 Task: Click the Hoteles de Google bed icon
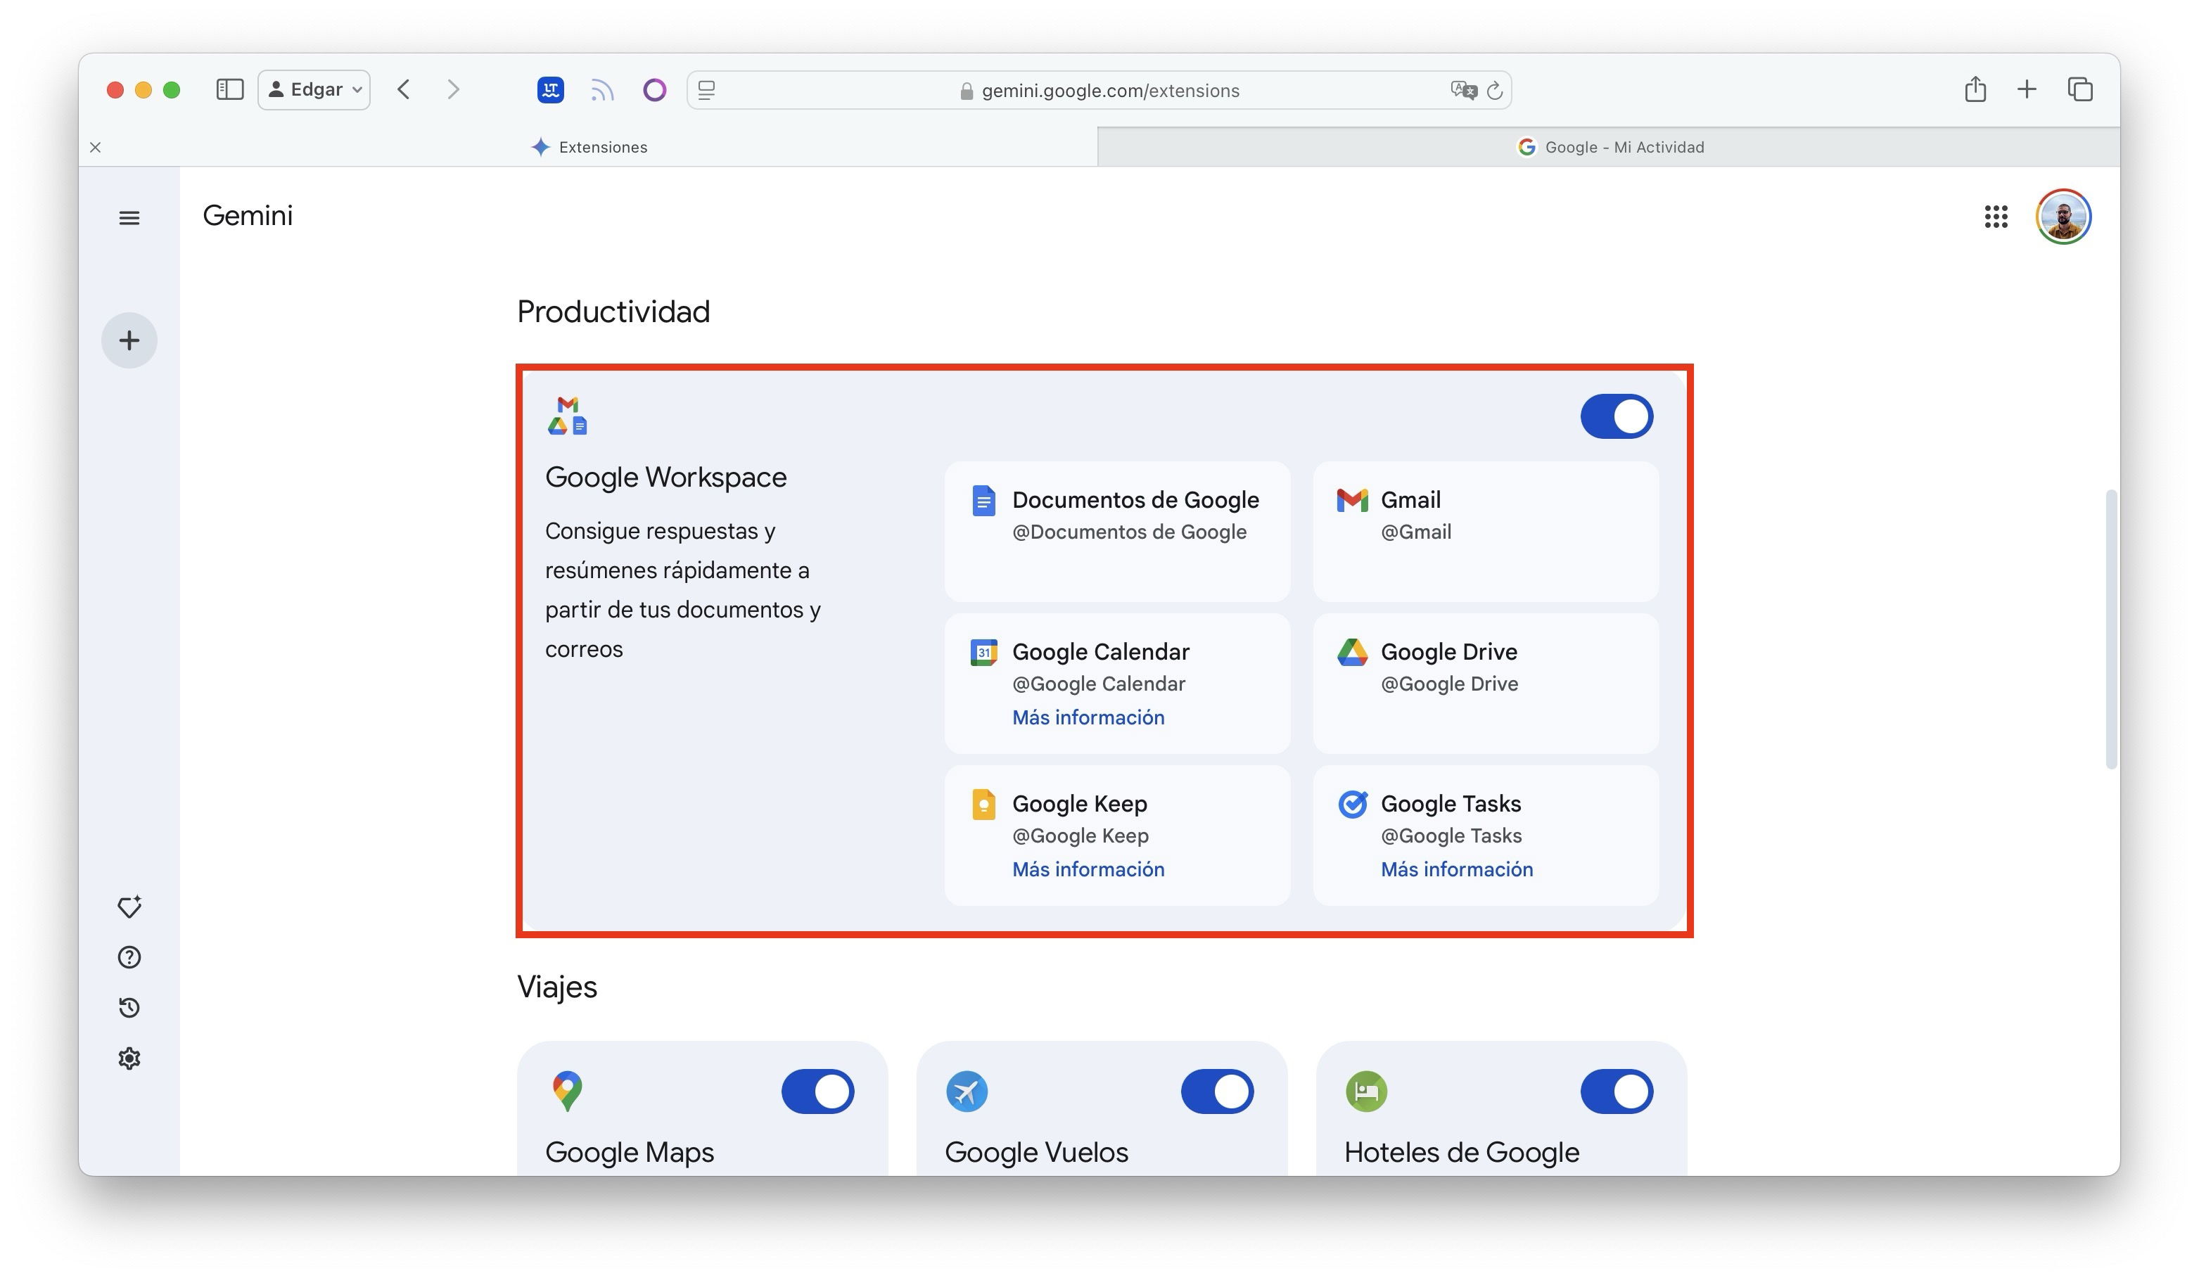[x=1367, y=1091]
